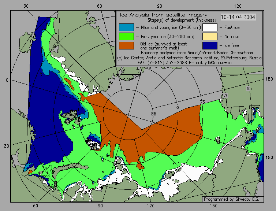
Task: Click the 'Ice free' legend label
Action: [231, 45]
